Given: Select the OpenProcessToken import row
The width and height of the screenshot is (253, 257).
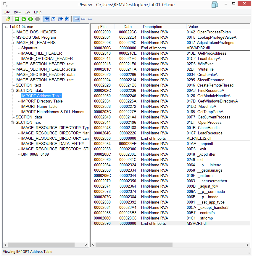Looking at the screenshot, I should [170, 32].
